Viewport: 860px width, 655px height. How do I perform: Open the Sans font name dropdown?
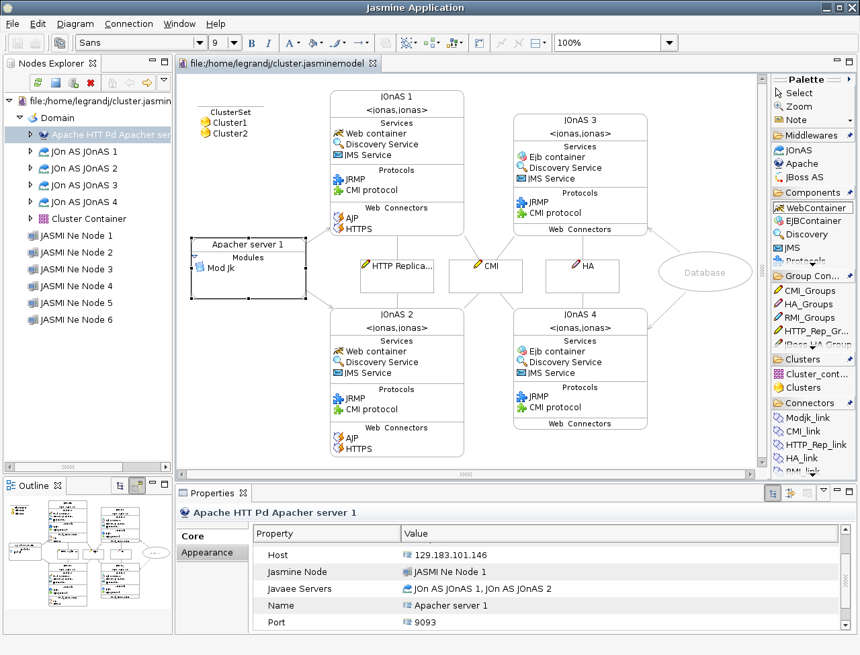click(x=200, y=43)
